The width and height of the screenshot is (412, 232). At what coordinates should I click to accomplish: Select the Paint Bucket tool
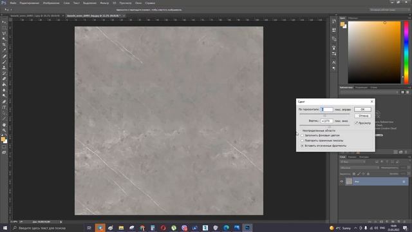(4, 84)
